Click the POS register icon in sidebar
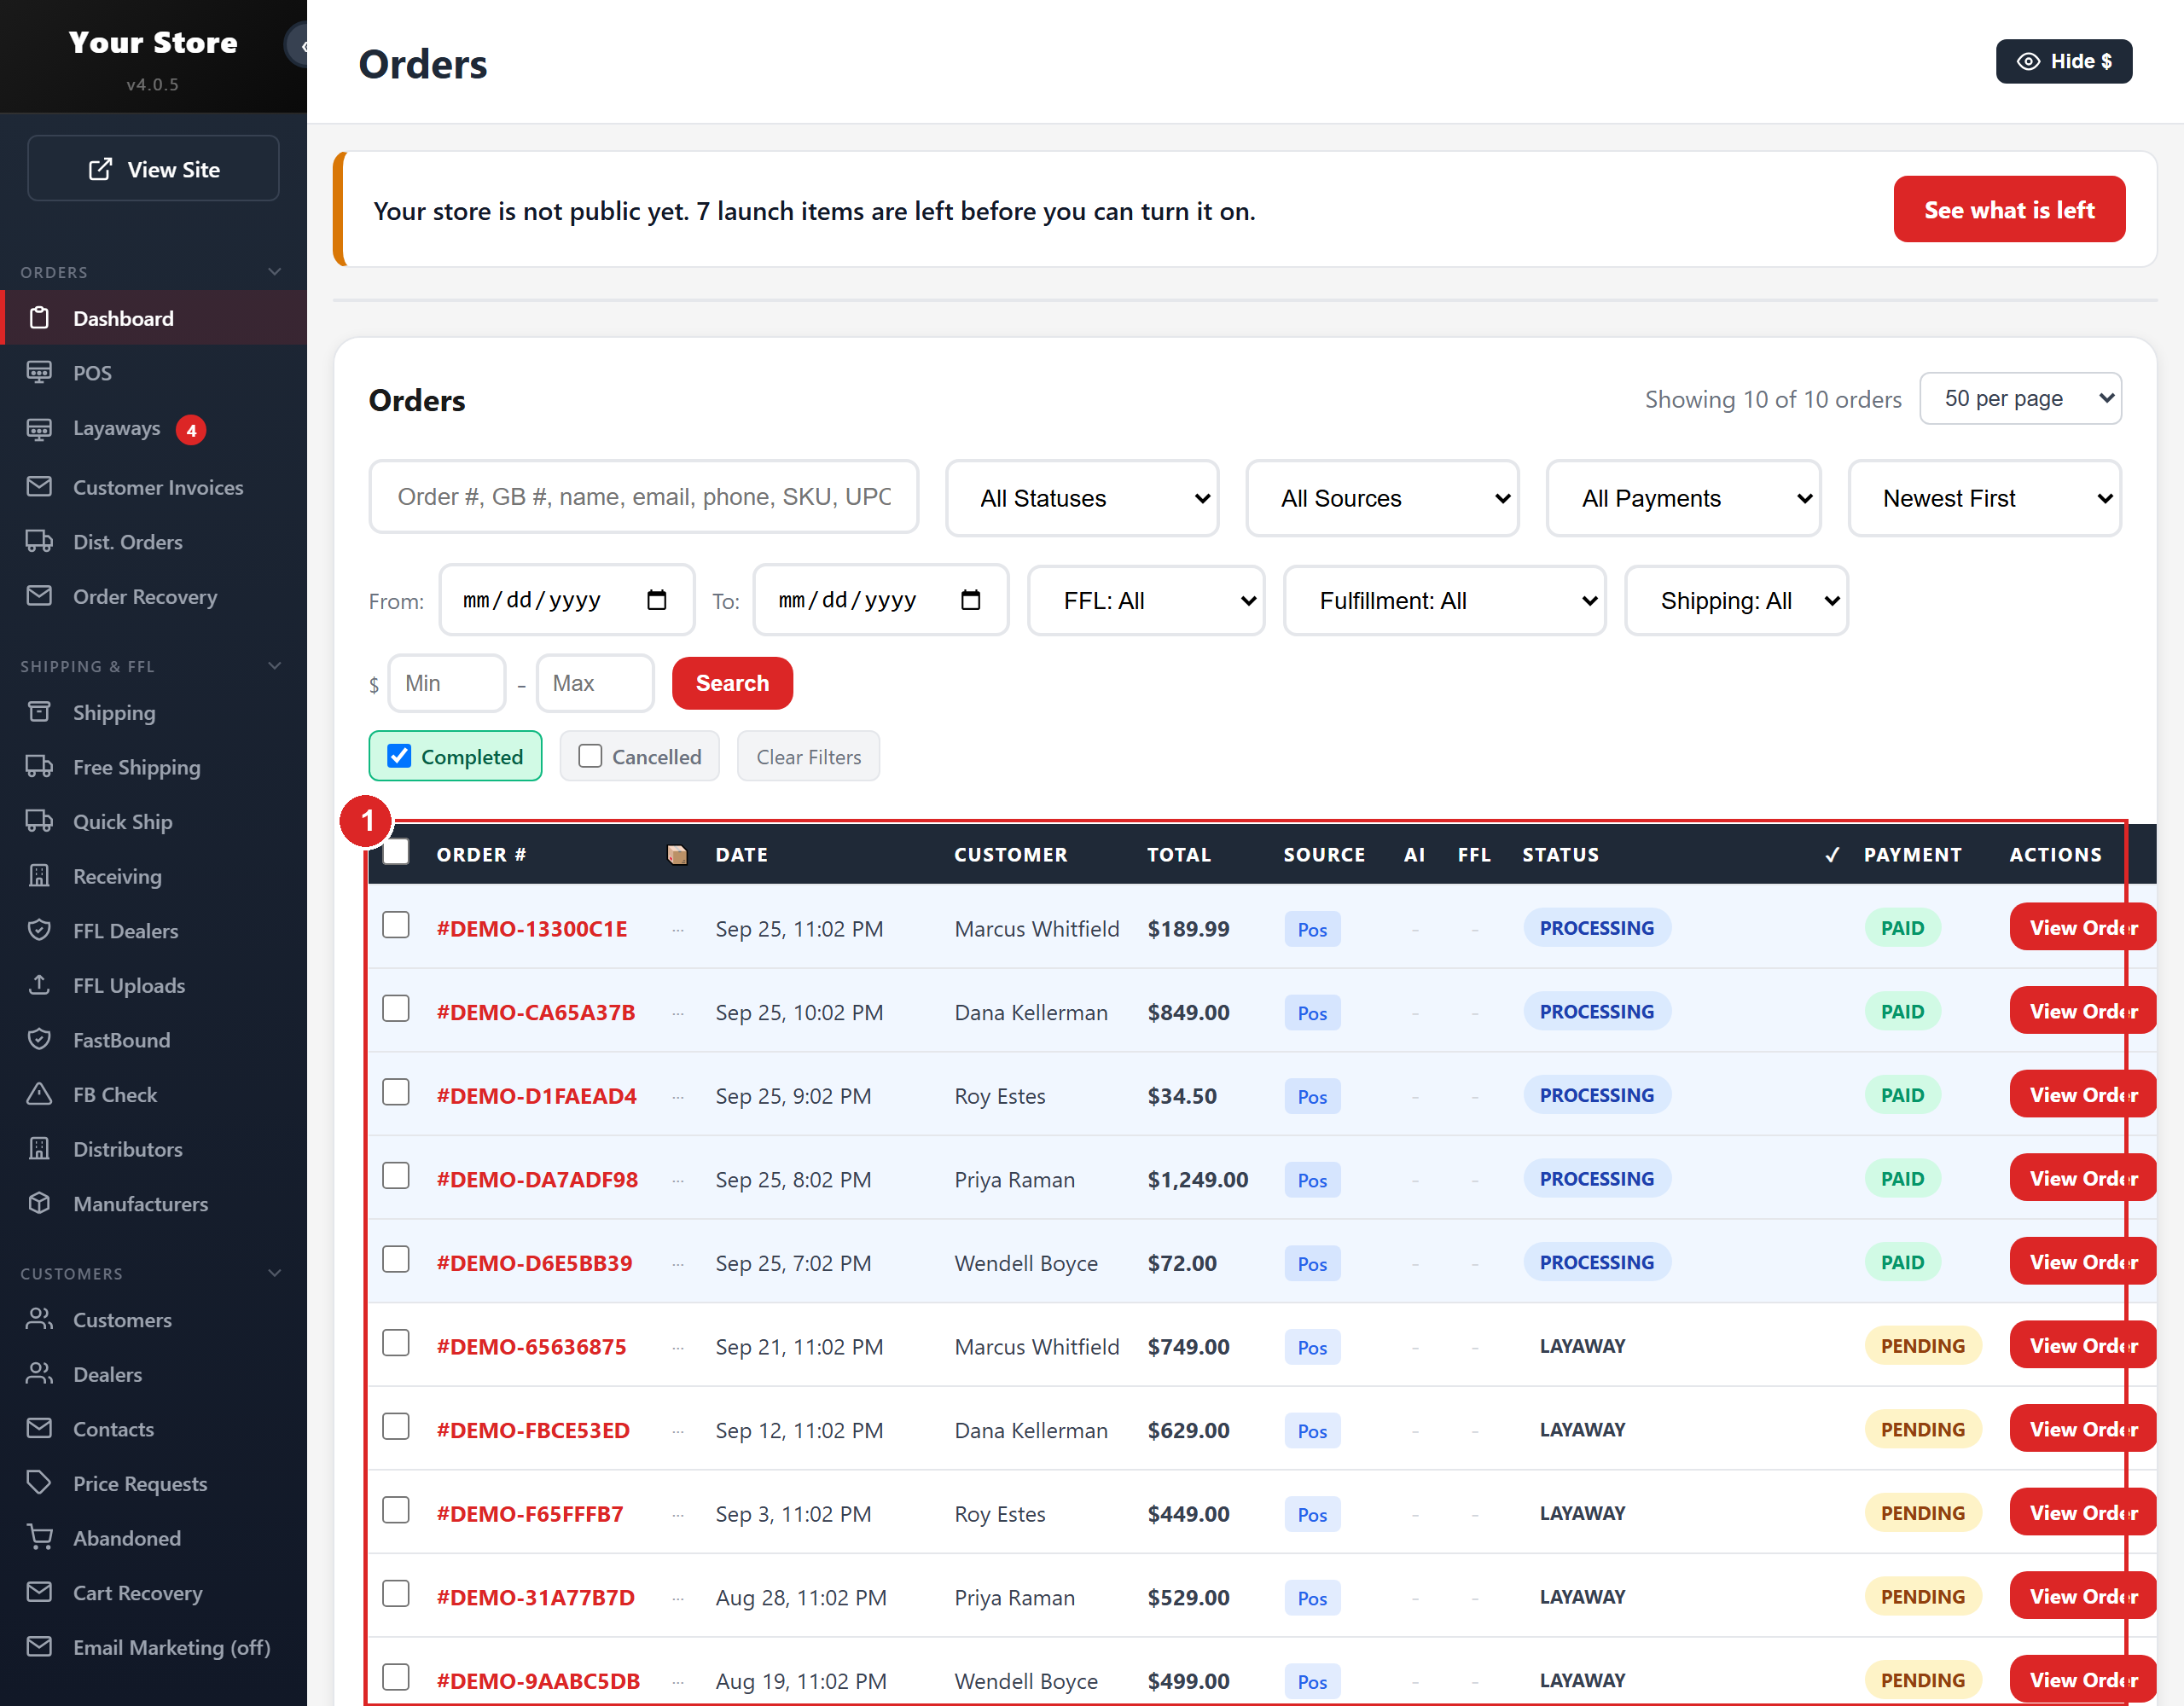Image resolution: width=2184 pixels, height=1706 pixels. [39, 372]
